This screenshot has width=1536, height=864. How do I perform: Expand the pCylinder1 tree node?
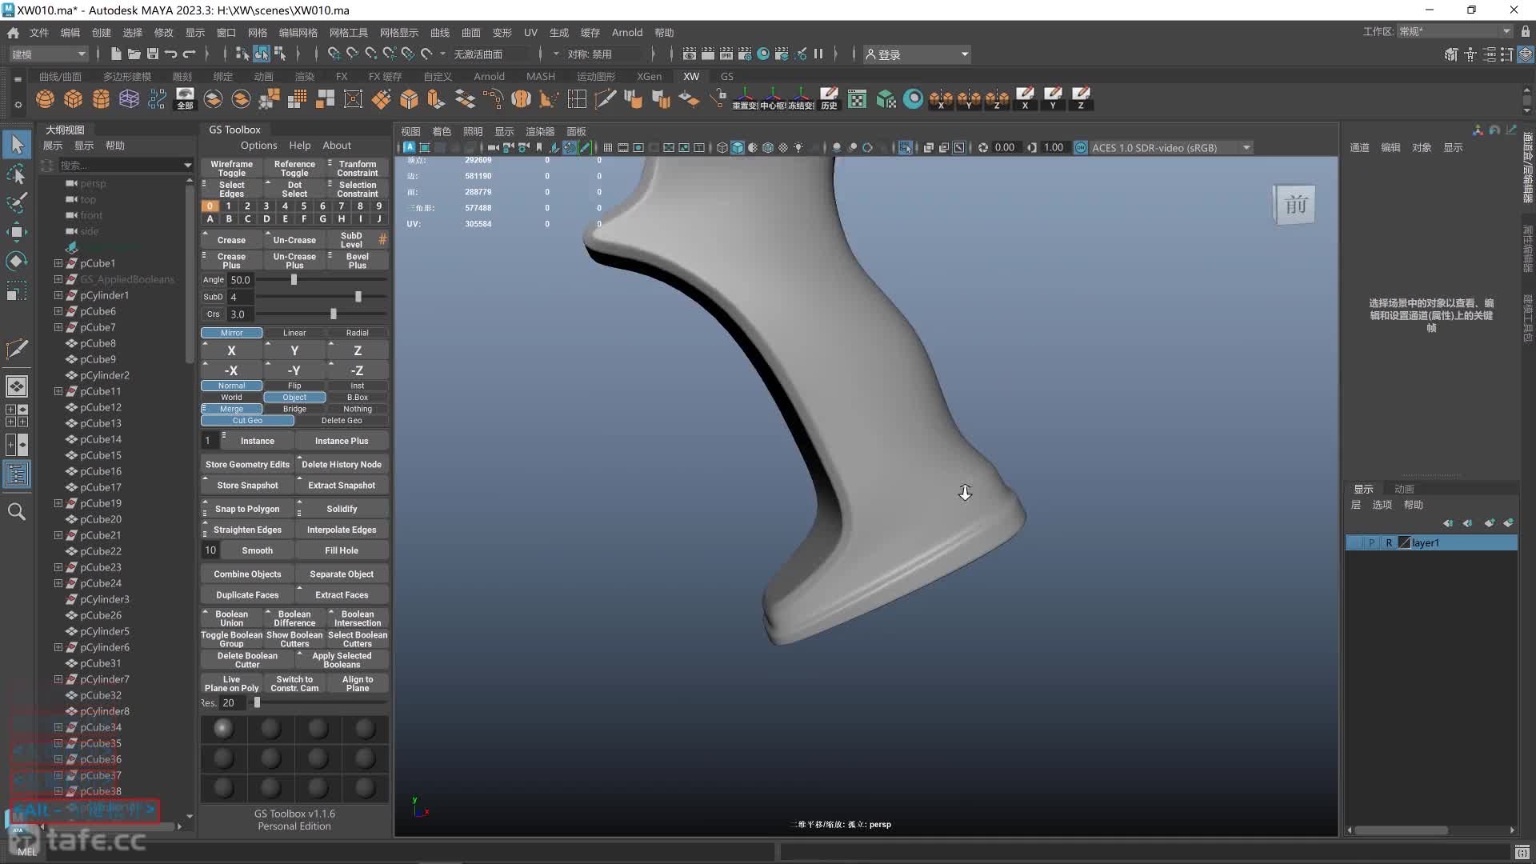58,295
